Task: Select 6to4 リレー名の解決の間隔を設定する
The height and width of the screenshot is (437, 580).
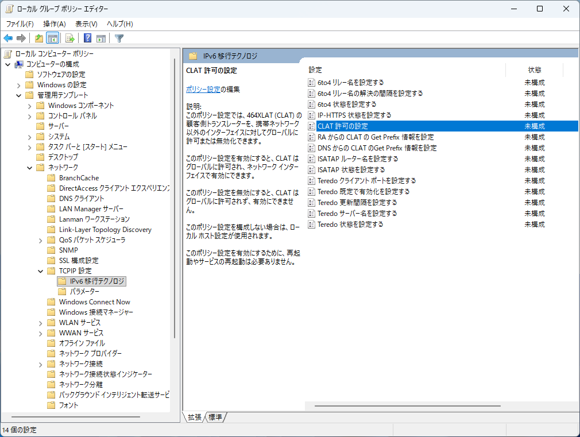Action: pyautogui.click(x=370, y=93)
